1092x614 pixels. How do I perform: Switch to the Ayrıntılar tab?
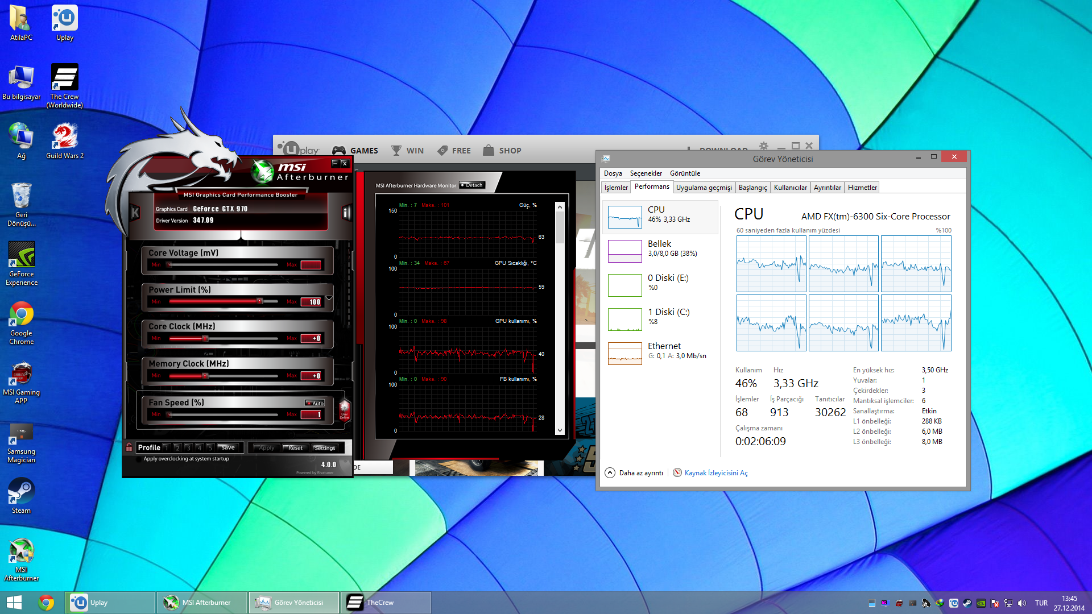(827, 188)
